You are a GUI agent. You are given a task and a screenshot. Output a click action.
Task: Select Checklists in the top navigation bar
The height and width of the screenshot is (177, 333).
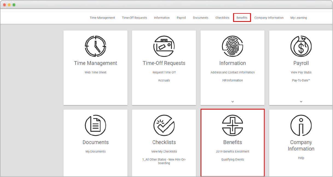point(222,18)
